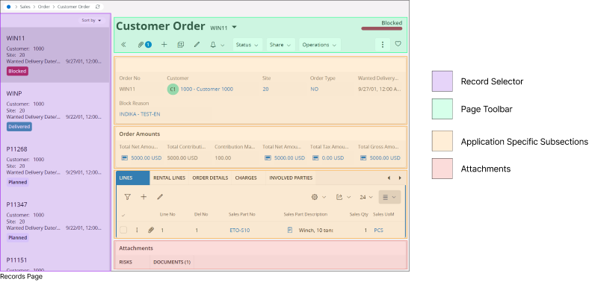The image size is (589, 282).
Task: Open the 1000 - Customer 1000 link
Action: click(x=206, y=90)
